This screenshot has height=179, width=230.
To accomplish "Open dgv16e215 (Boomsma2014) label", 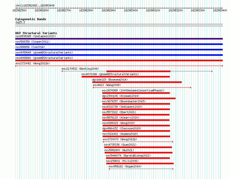I will point(110,80).
